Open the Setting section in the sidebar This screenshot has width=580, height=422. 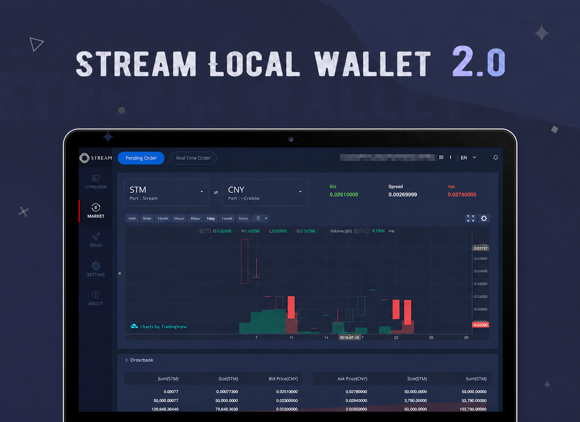click(95, 269)
